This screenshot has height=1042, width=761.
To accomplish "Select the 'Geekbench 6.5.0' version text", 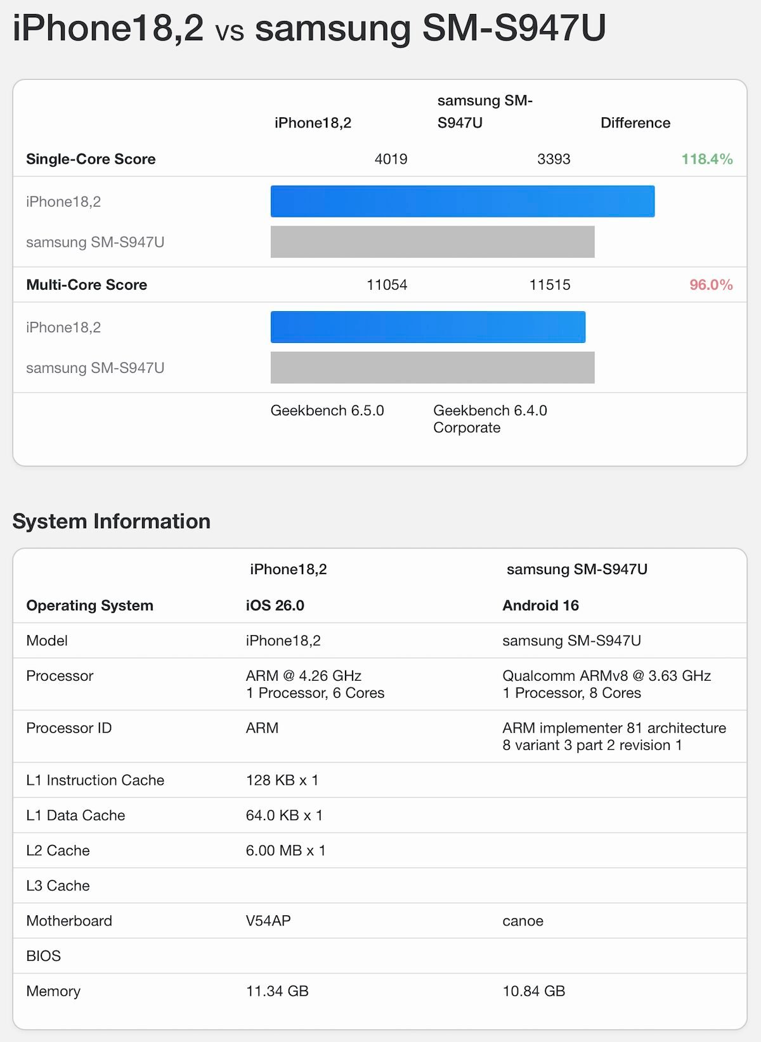I will point(327,411).
